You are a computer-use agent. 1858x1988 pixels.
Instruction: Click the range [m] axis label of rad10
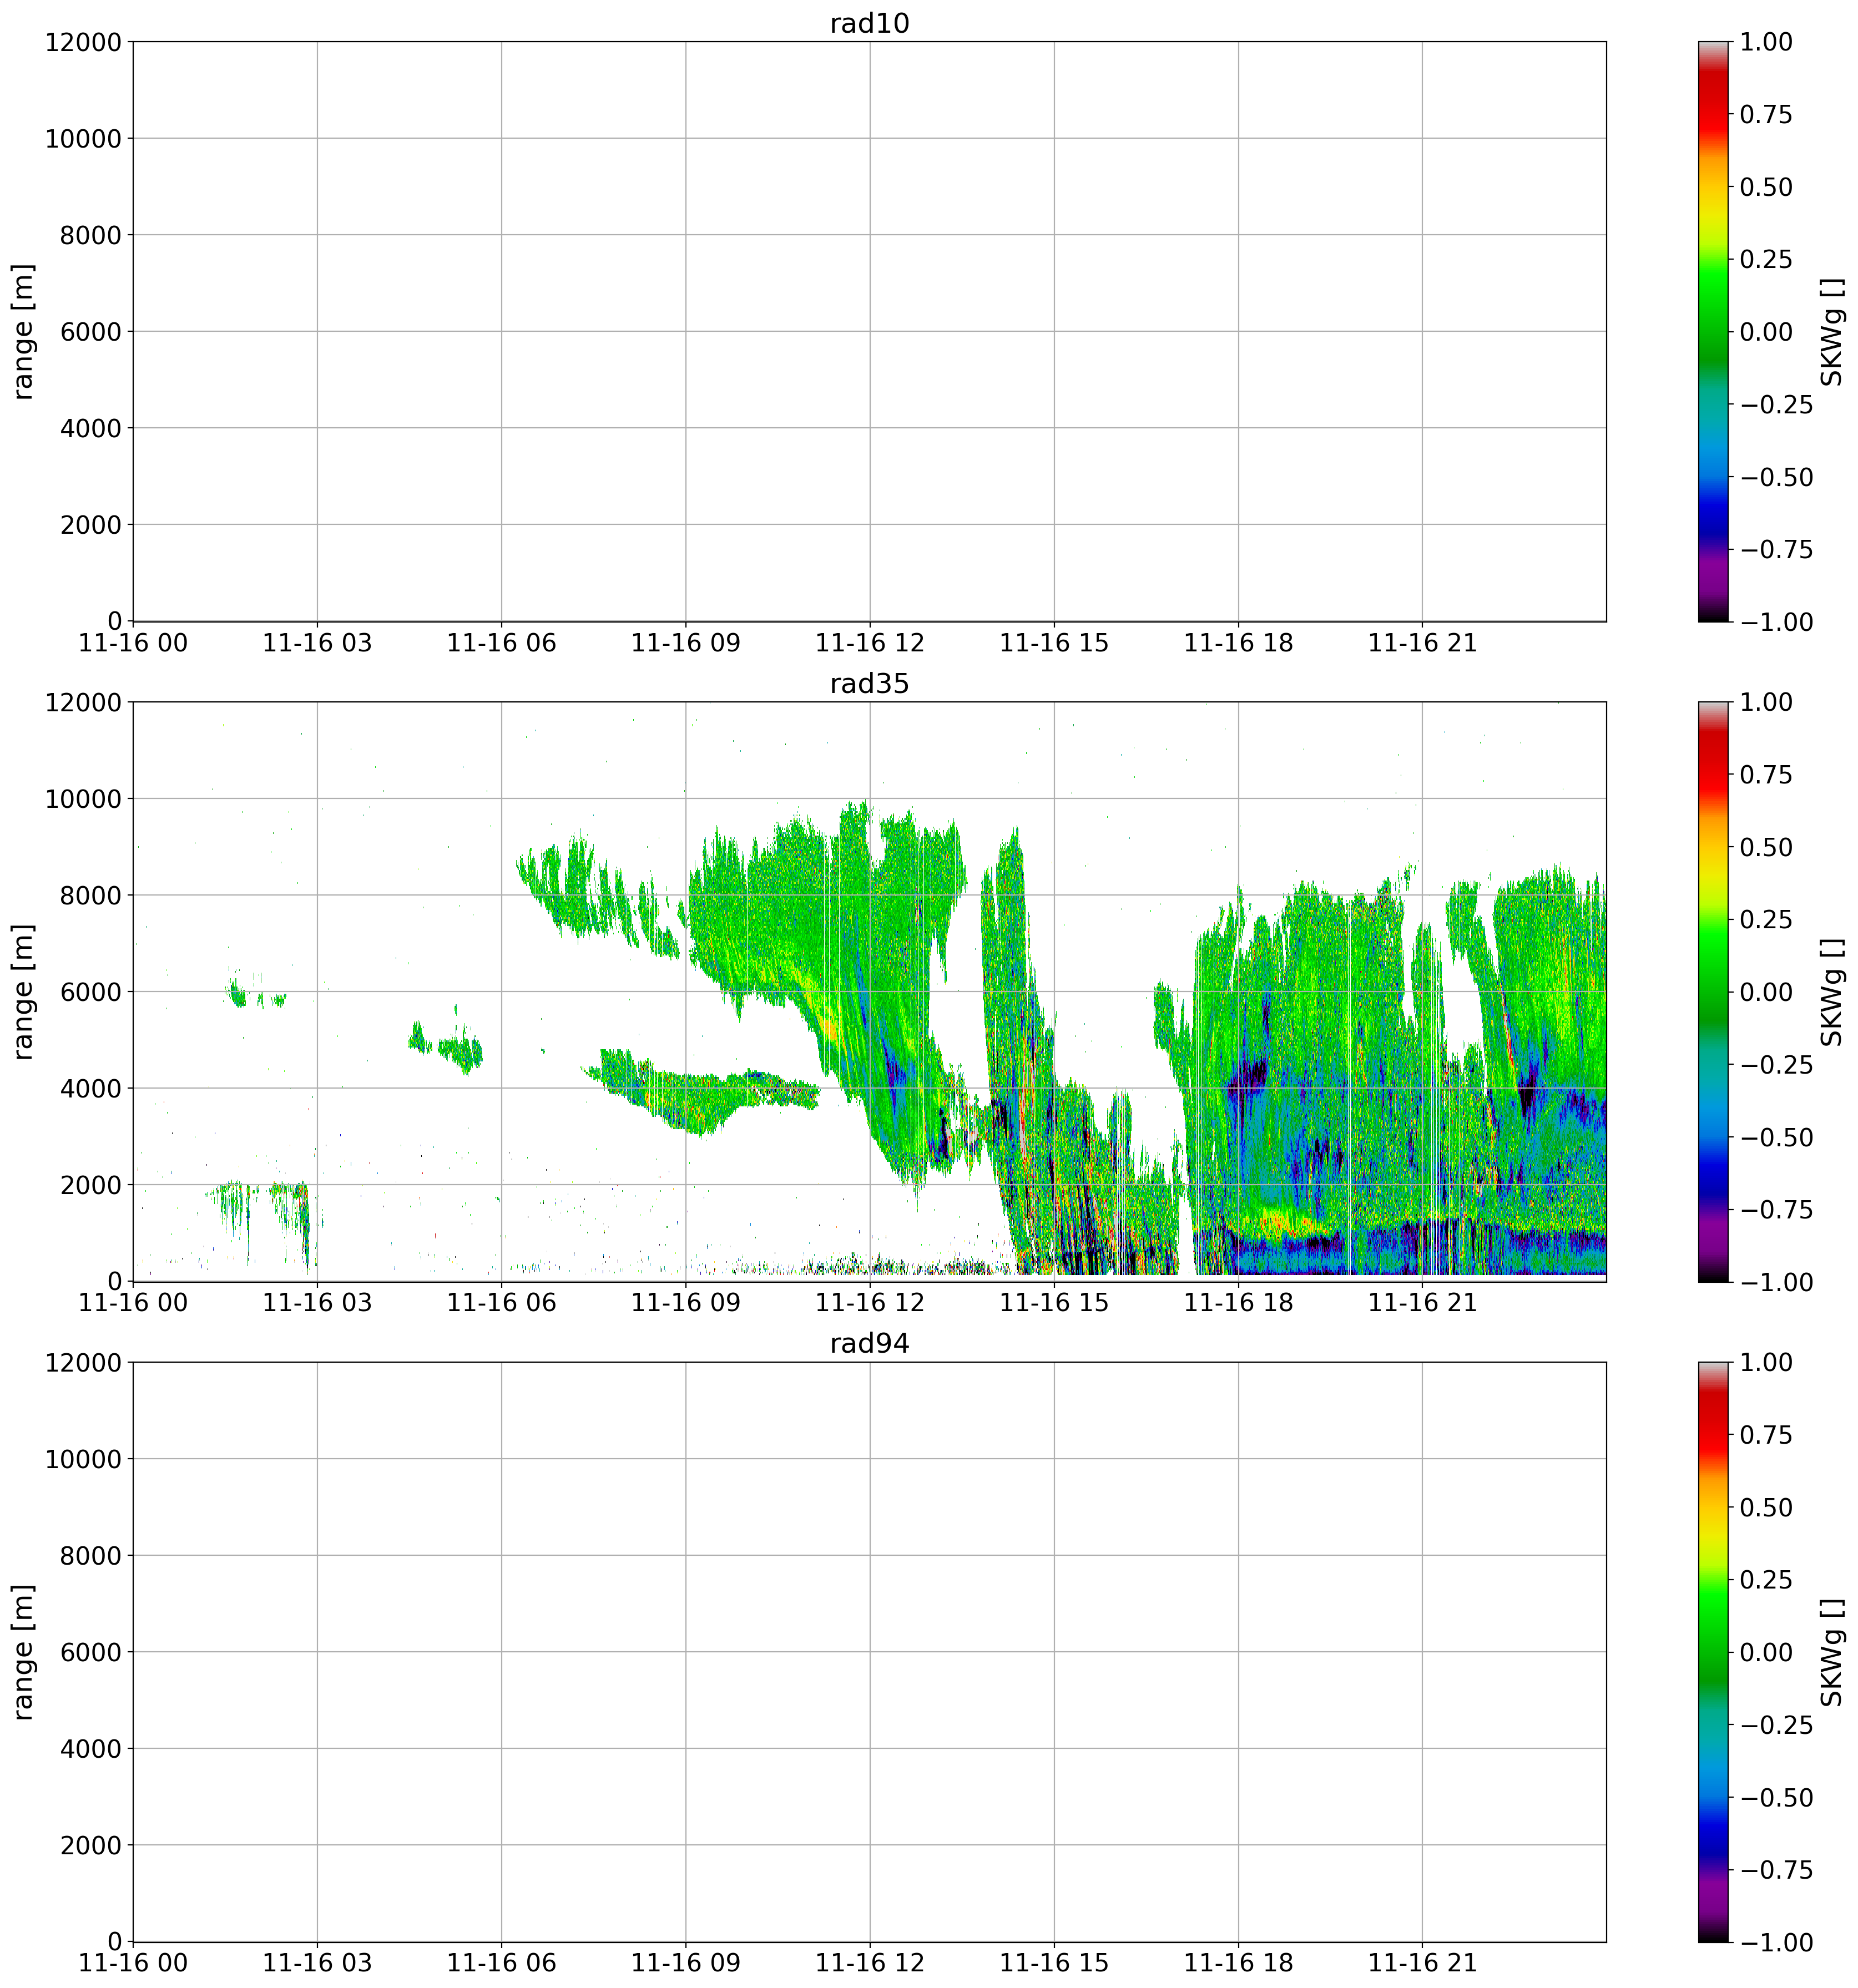(24, 332)
